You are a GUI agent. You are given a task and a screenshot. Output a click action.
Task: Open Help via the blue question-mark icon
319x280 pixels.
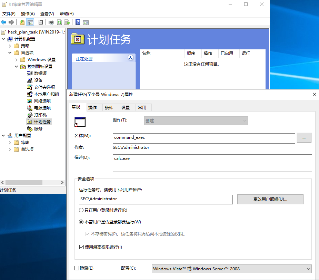pyautogui.click(x=78, y=22)
